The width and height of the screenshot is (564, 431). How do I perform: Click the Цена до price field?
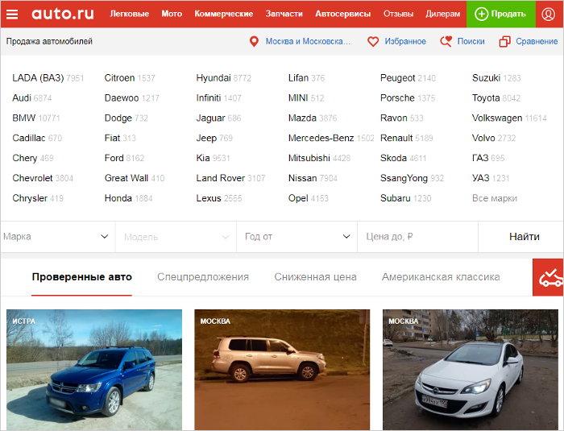(417, 237)
